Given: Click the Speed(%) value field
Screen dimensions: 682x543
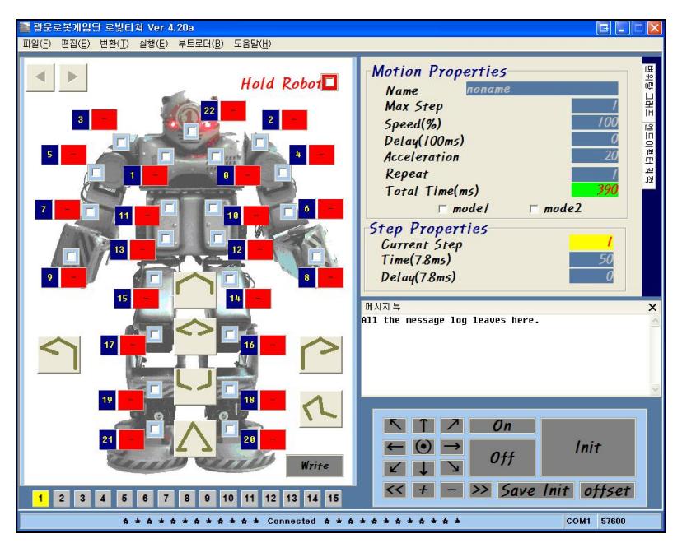Looking at the screenshot, I should [595, 122].
